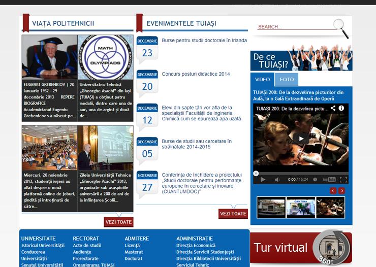Viewport: 376px width, 267px height.
Task: Read the EUGENIU GREBENICOV article text
Action: click(50, 100)
